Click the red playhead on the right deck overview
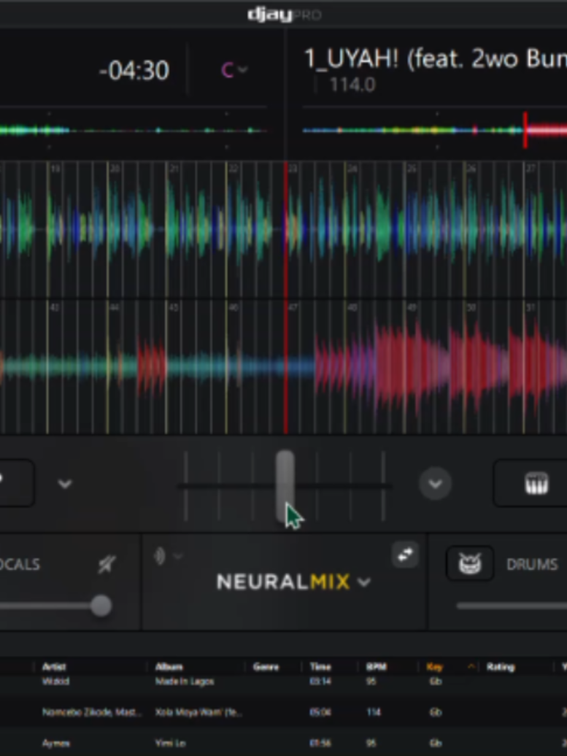This screenshot has width=567, height=756. coord(525,130)
